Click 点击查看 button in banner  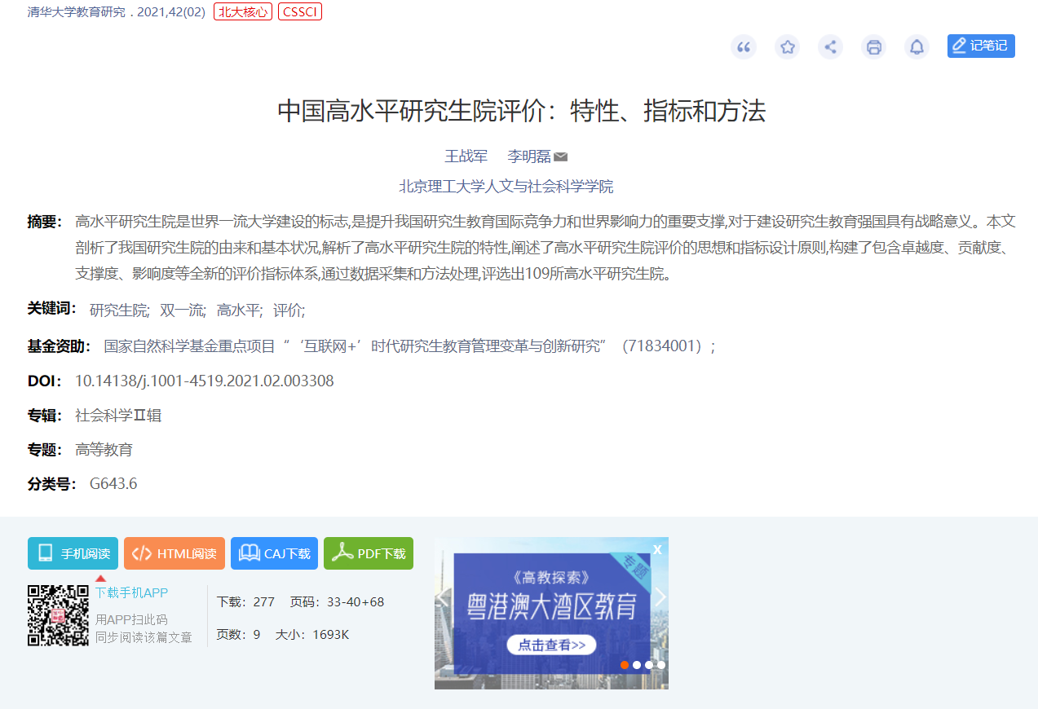(551, 645)
